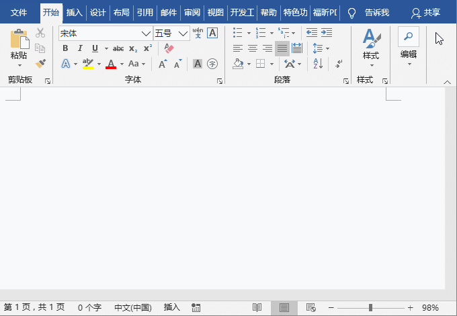Image resolution: width=457 pixels, height=316 pixels.
Task: Switch to the 布局 tab
Action: (x=122, y=13)
